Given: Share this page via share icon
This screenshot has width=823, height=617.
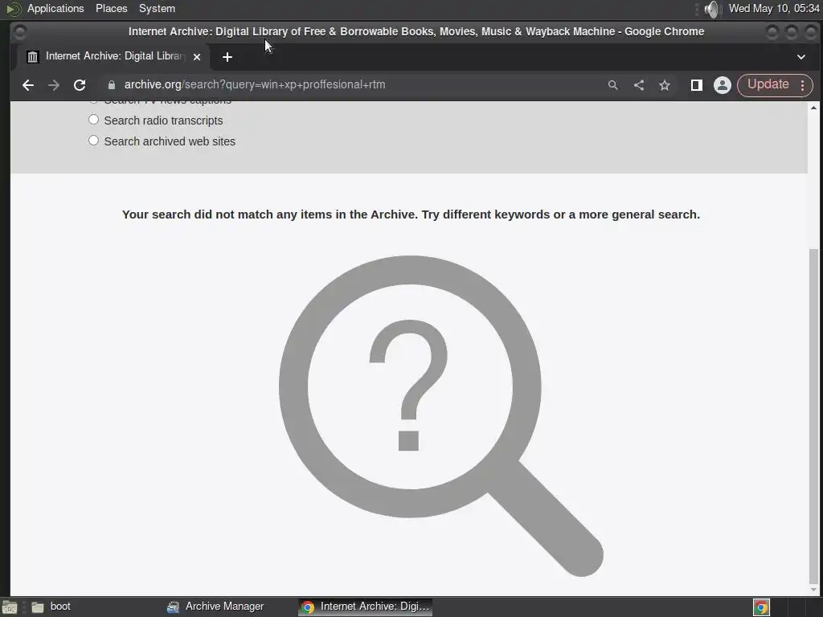Looking at the screenshot, I should tap(639, 85).
